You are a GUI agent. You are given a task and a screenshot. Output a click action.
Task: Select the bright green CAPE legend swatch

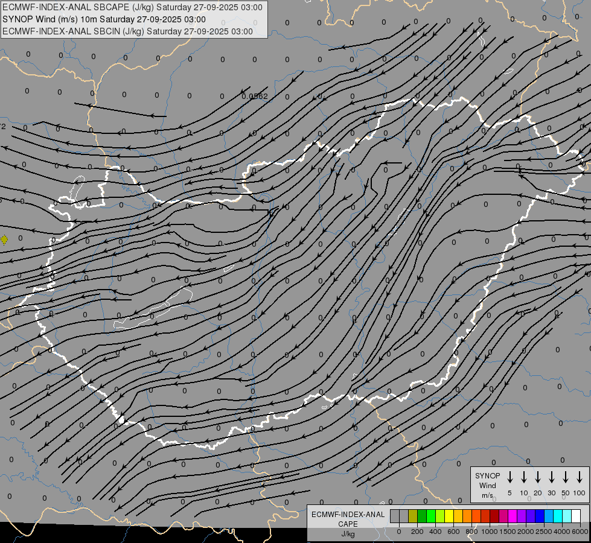431,516
